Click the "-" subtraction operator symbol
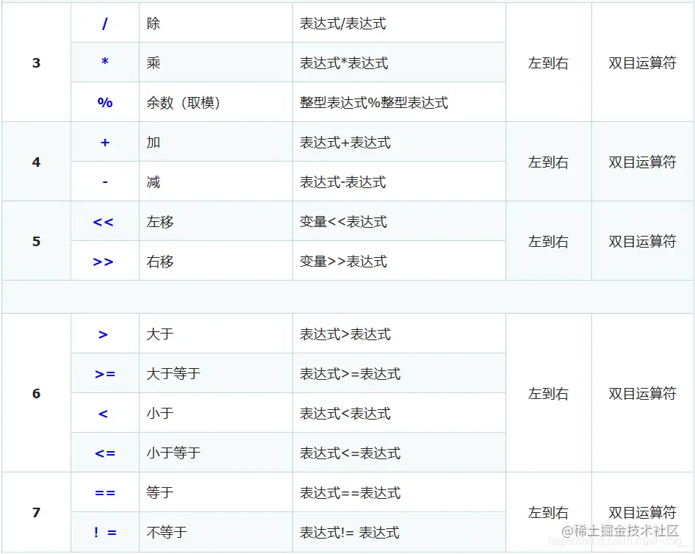Viewport: 695px width, 554px height. (x=104, y=181)
